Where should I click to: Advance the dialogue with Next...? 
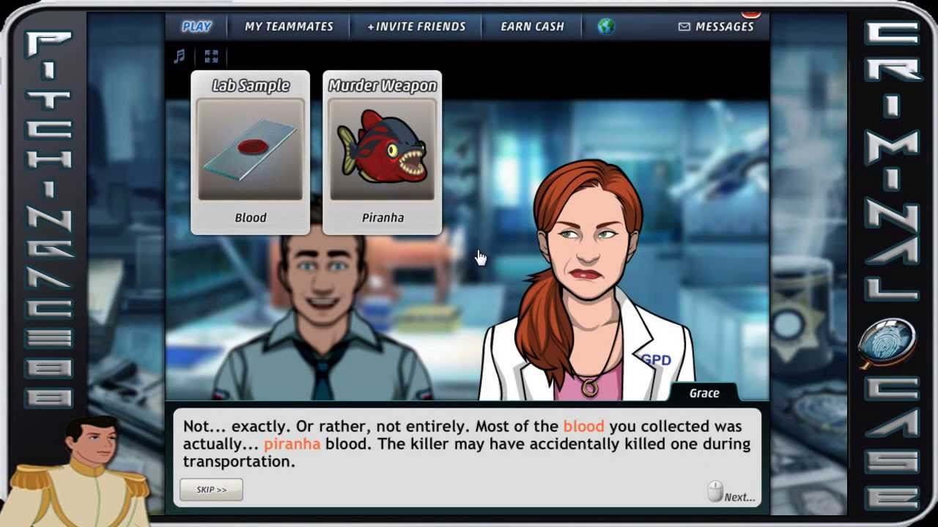click(731, 493)
